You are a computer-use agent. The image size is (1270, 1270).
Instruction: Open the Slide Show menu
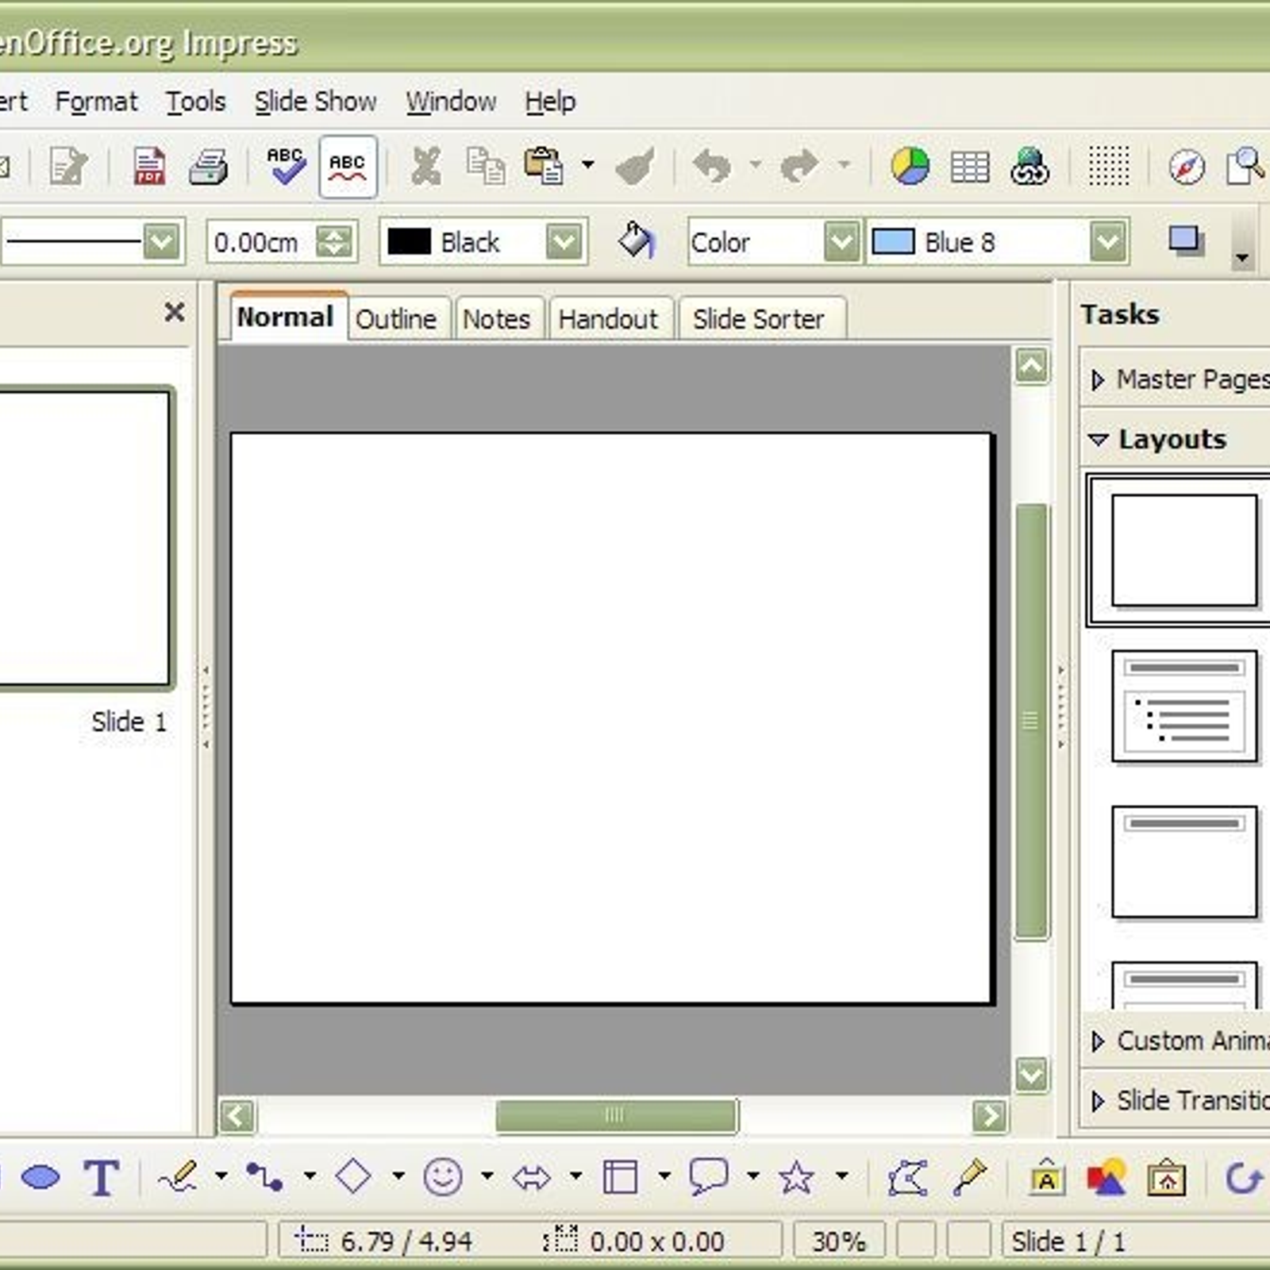coord(315,102)
